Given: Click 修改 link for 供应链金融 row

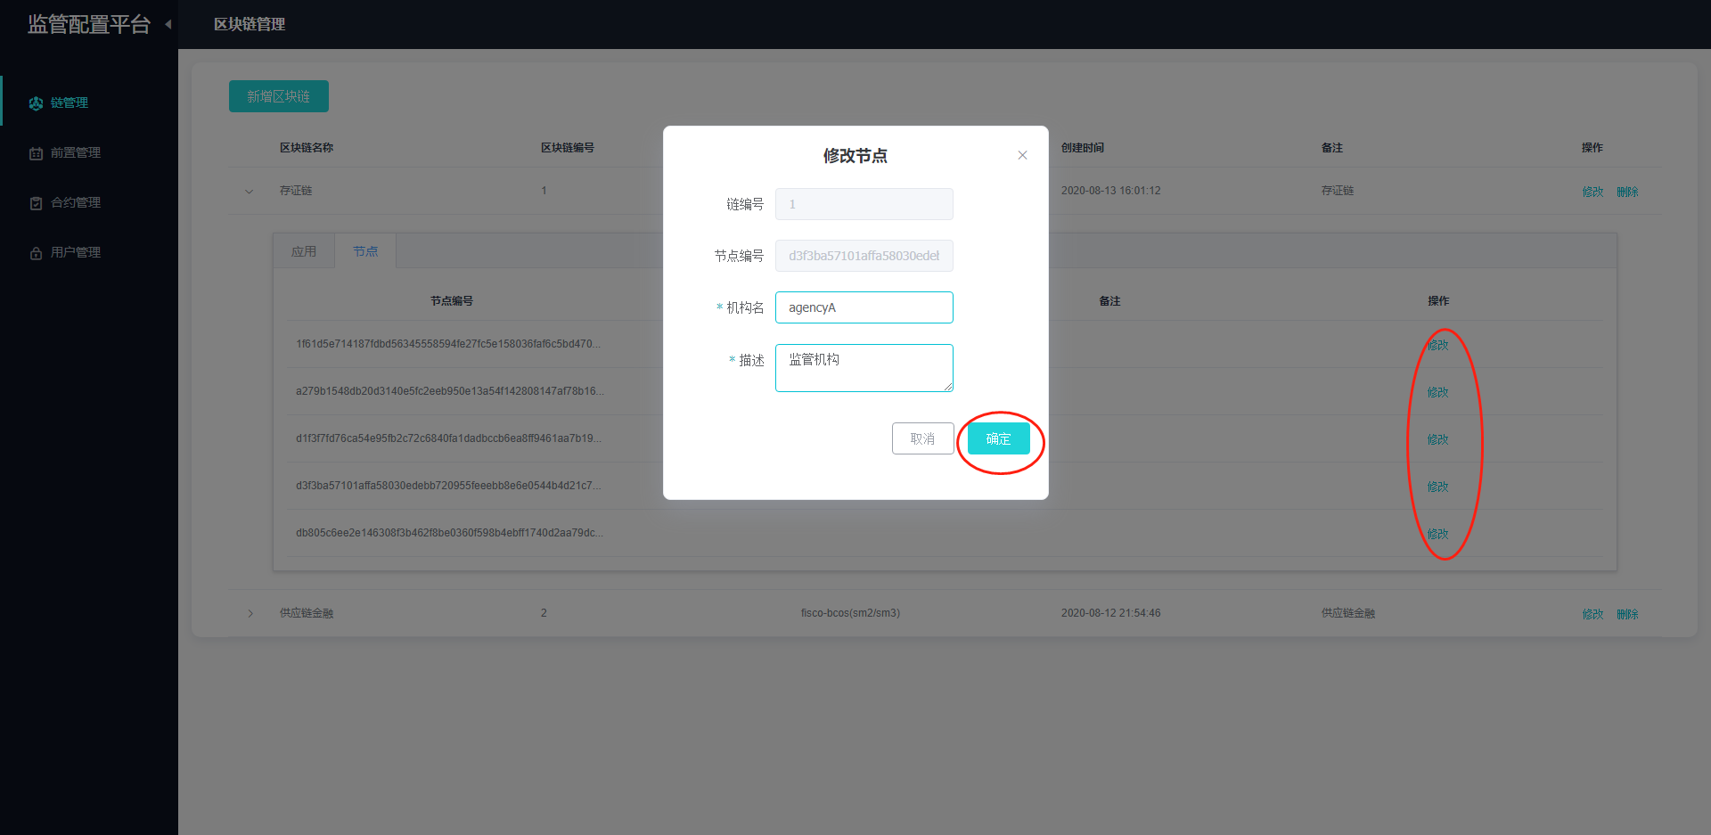Looking at the screenshot, I should click(1592, 614).
